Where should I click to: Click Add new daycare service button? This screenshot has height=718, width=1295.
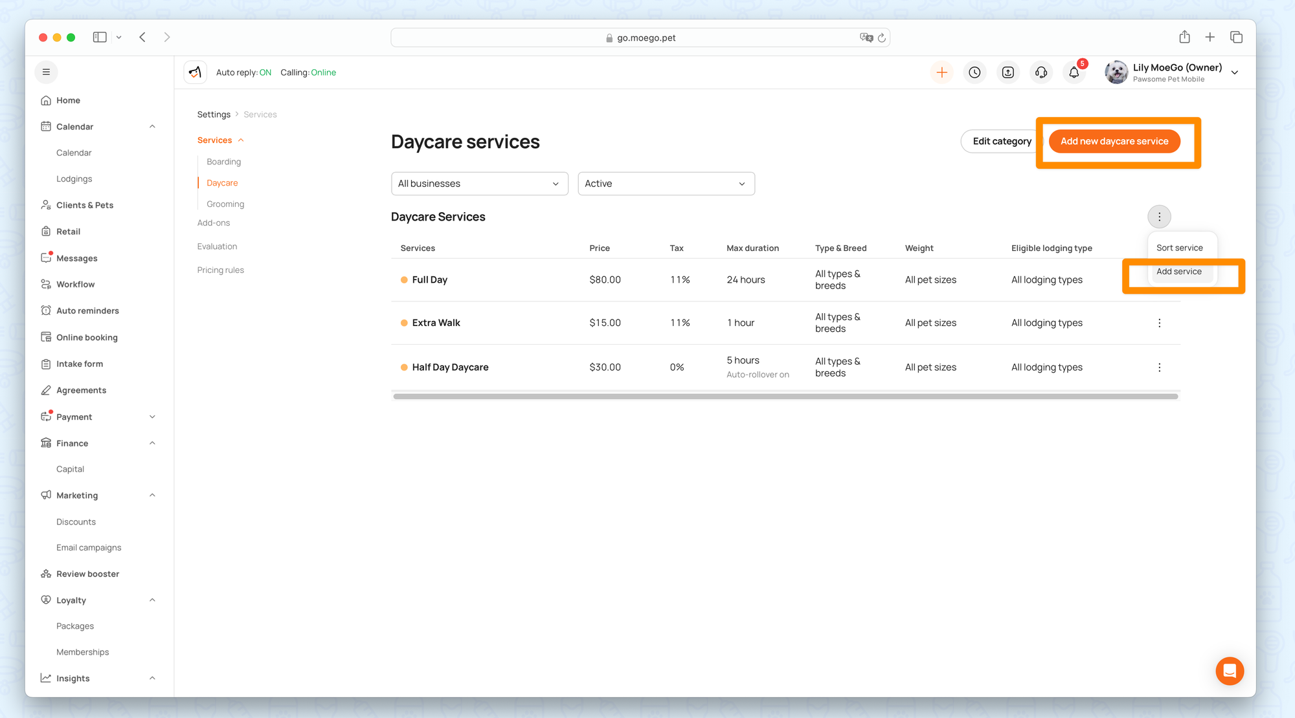click(1114, 141)
